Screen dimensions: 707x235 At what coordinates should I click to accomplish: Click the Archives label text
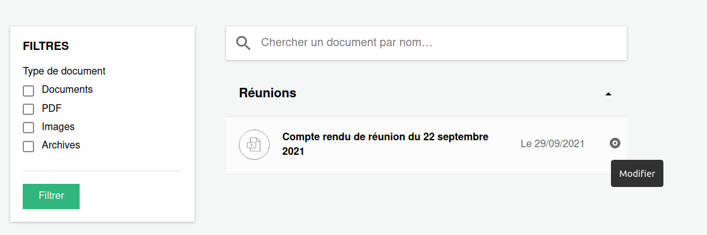tap(61, 145)
